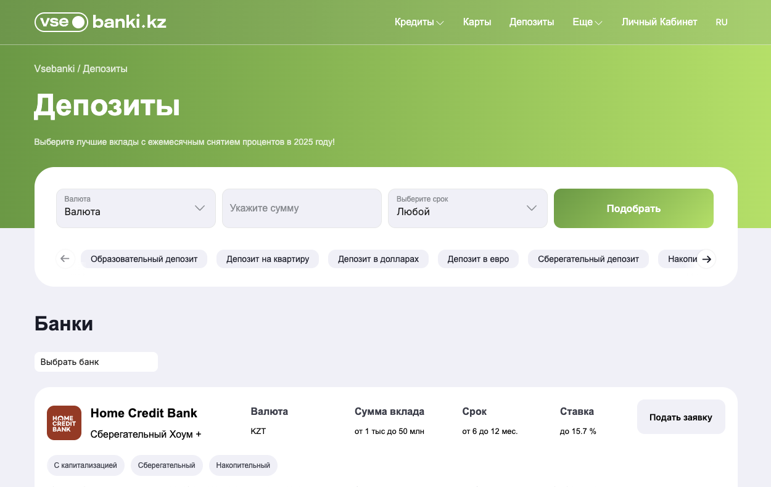Click Подать заявку for Home Credit Bank
The image size is (771, 487).
(680, 417)
